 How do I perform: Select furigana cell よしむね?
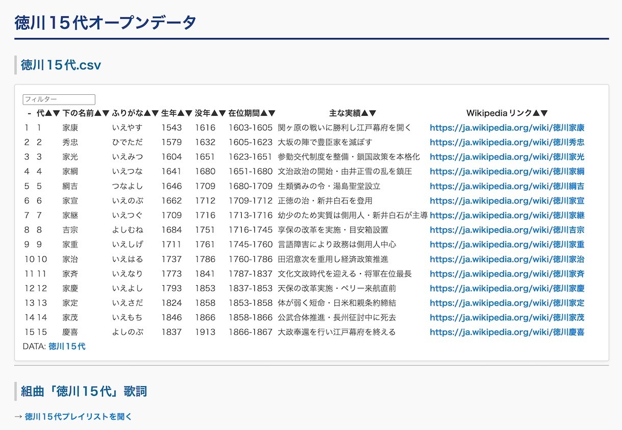point(127,230)
